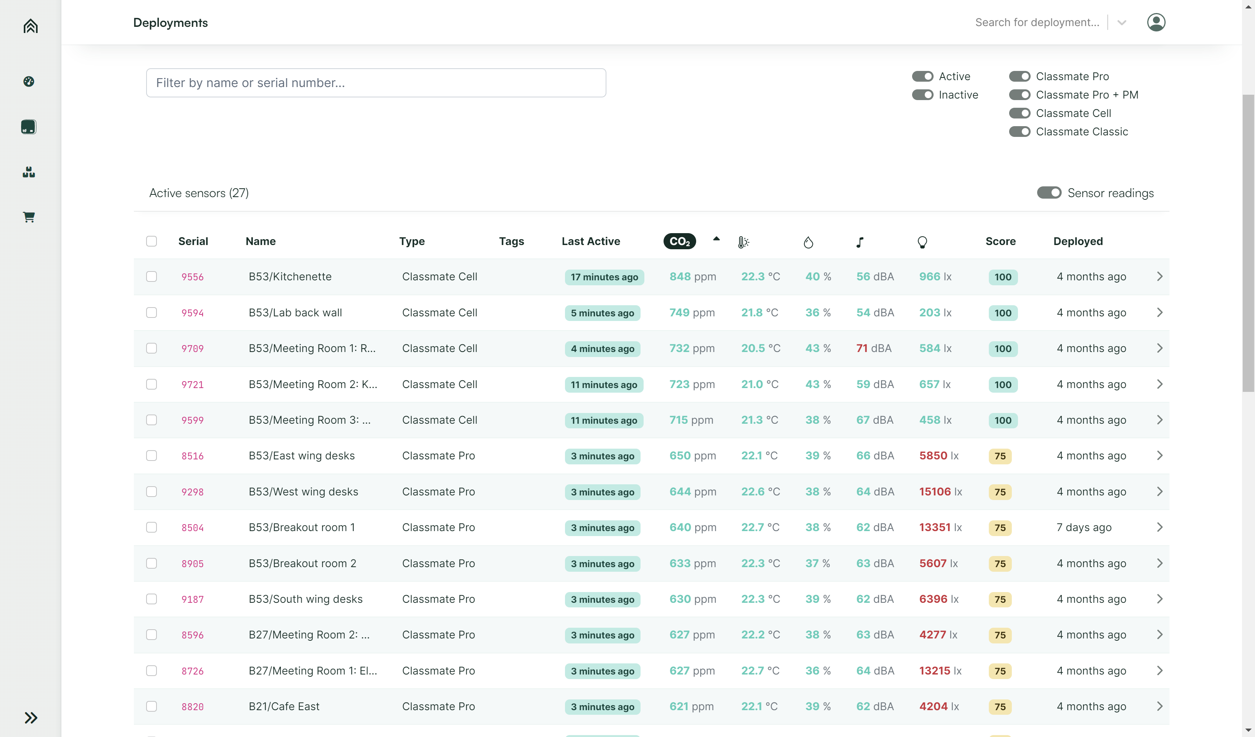Open B53/Lab back wall row chevron
1255x737 pixels.
(1159, 312)
